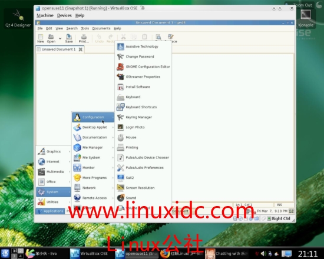Launch PulseAudio Device Chooser

[143, 158]
